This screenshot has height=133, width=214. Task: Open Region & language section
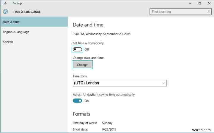34,32
